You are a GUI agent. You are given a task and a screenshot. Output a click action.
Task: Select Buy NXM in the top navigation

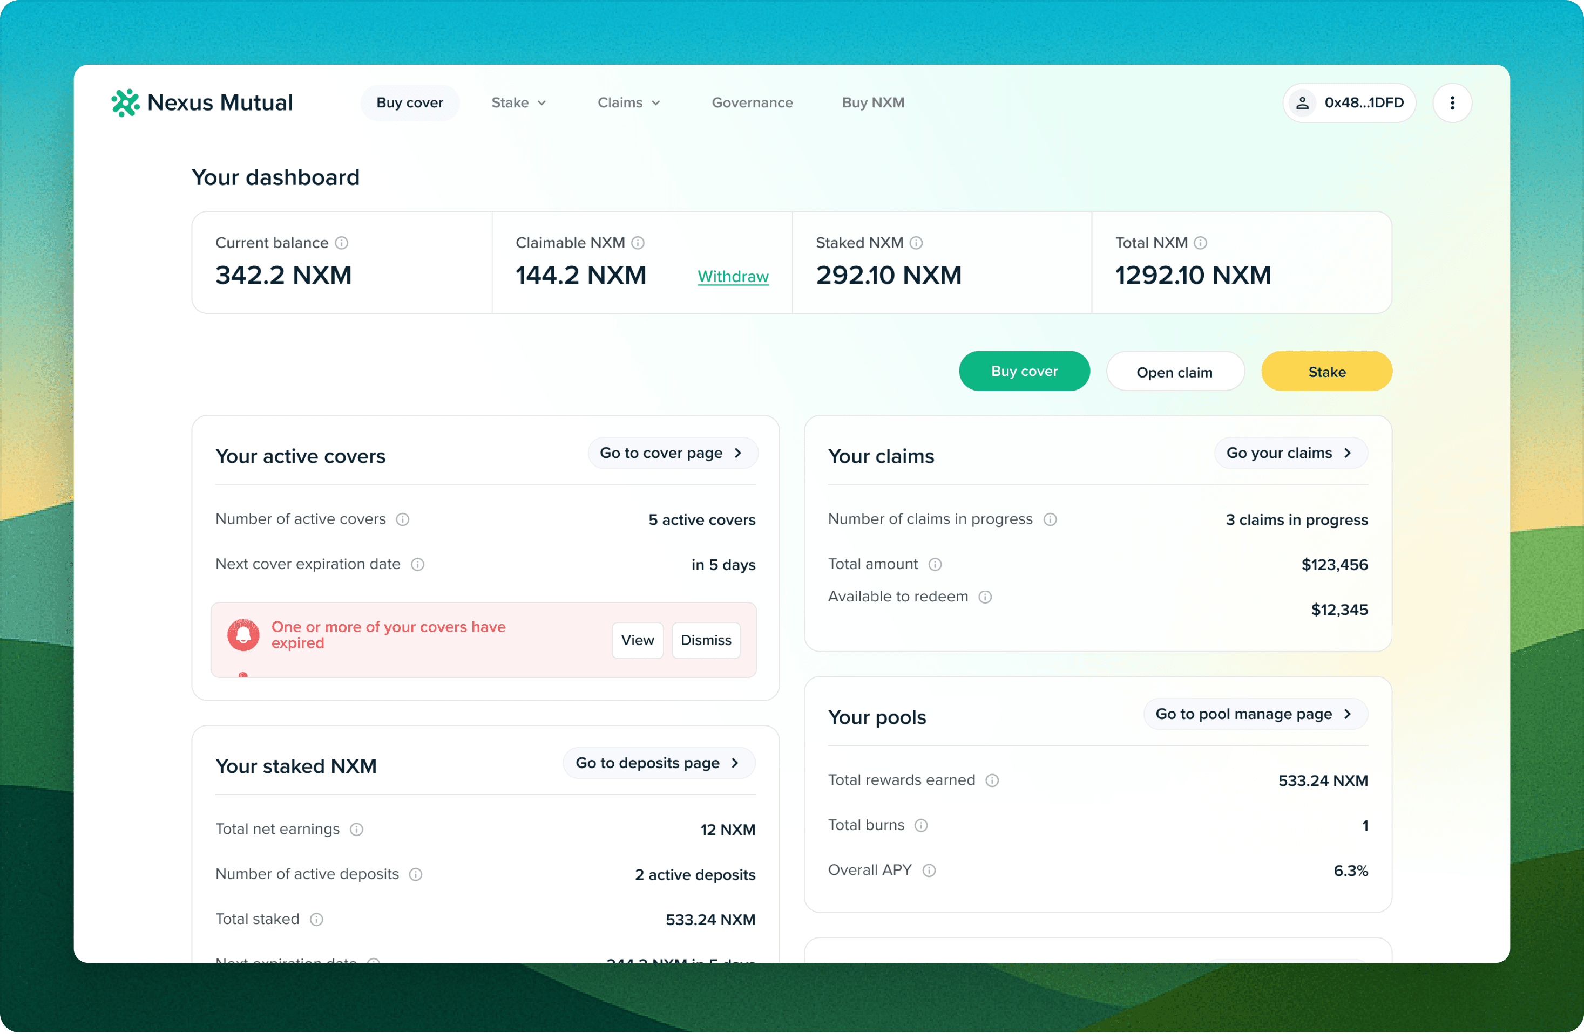(872, 103)
